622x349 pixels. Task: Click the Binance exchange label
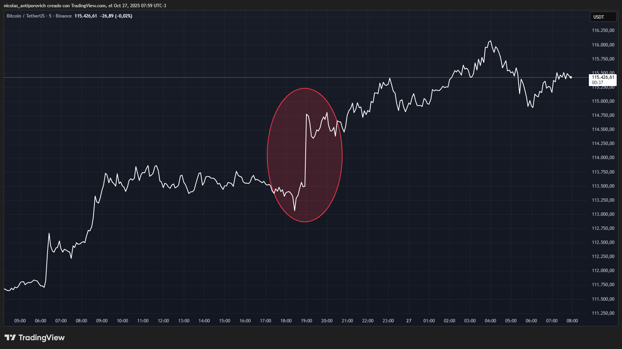pyautogui.click(x=64, y=16)
